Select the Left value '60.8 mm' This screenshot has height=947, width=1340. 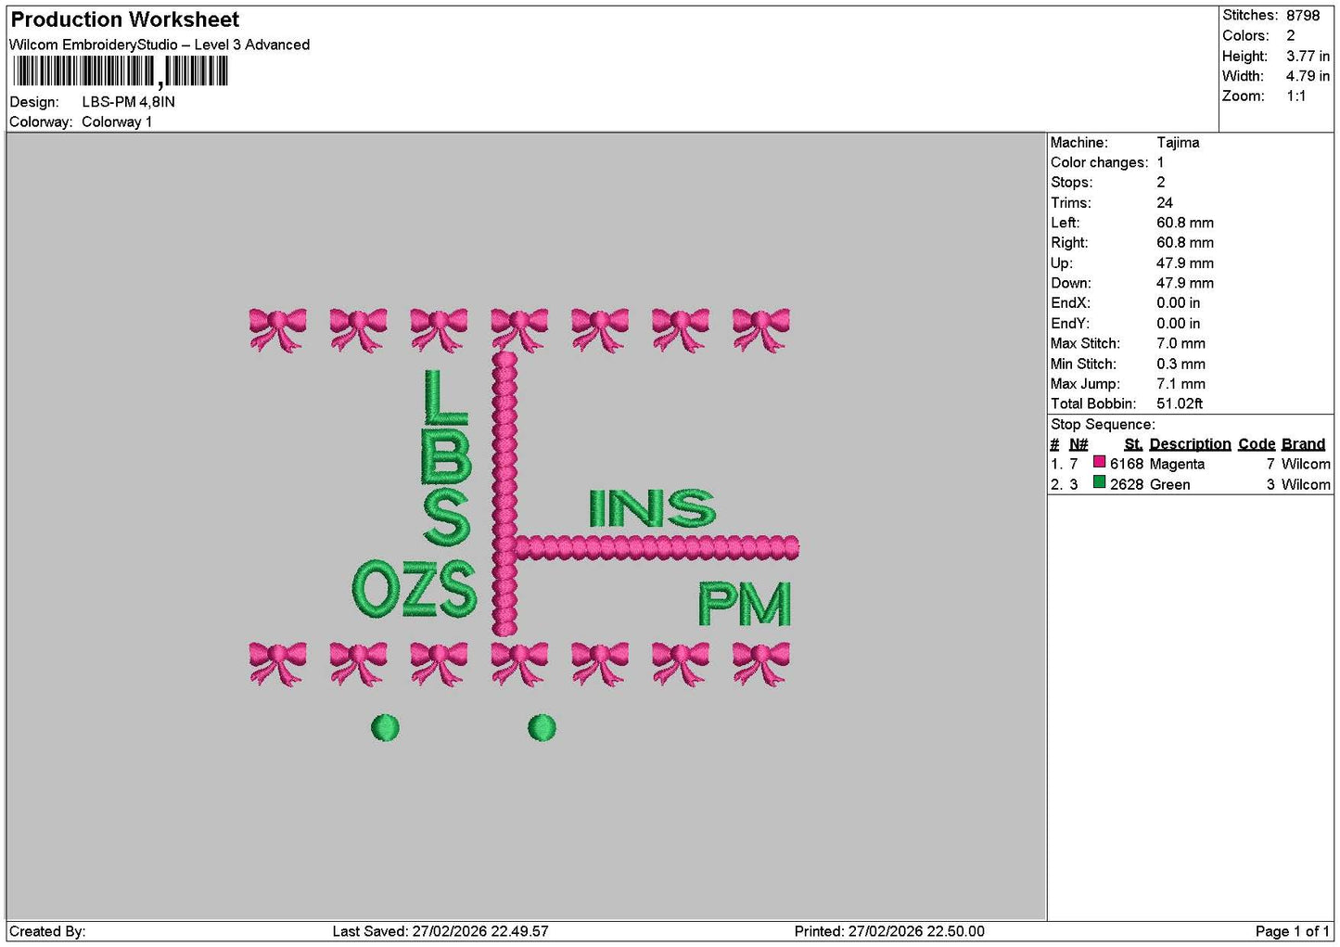click(1185, 223)
